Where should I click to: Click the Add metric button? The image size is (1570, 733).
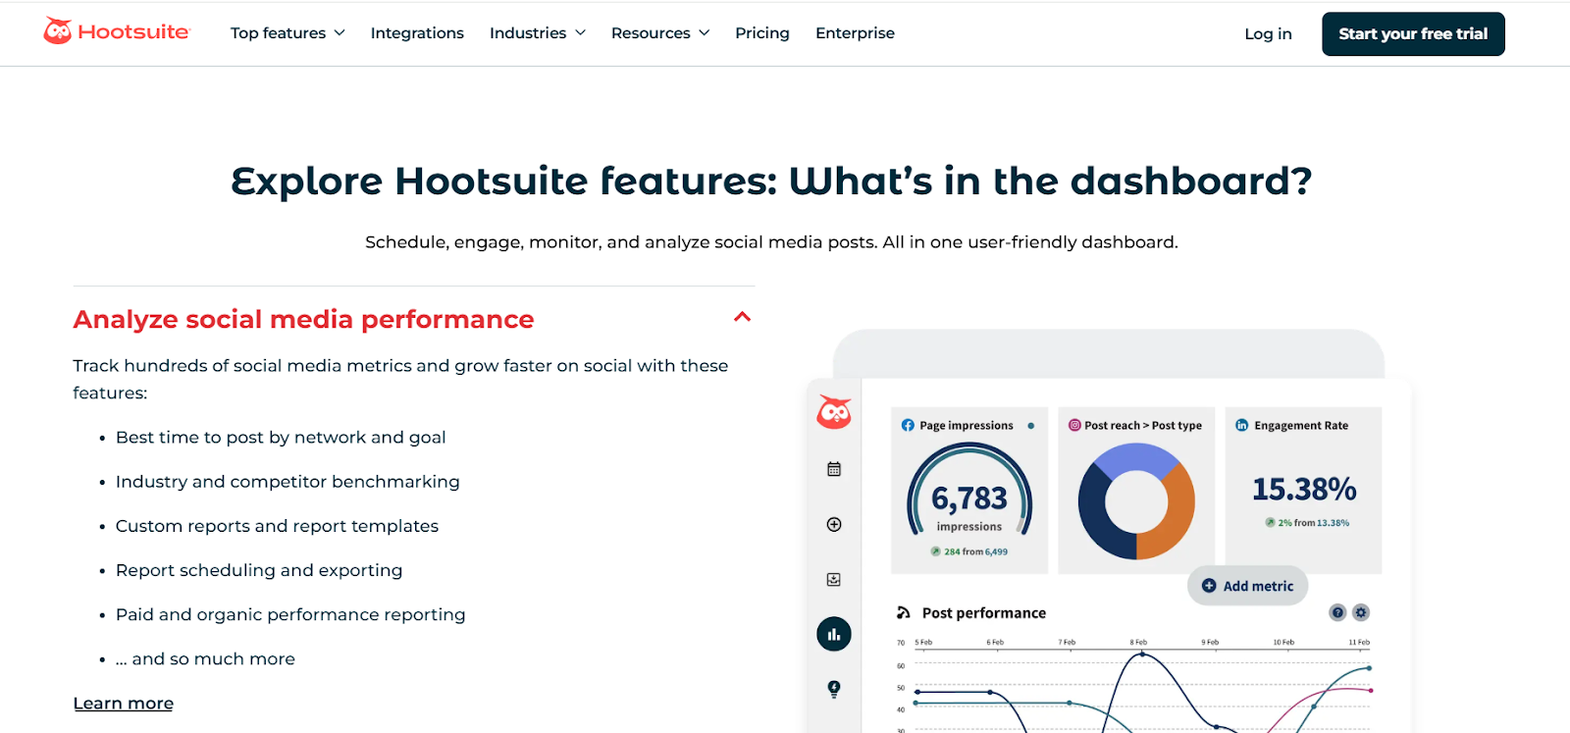pos(1248,586)
